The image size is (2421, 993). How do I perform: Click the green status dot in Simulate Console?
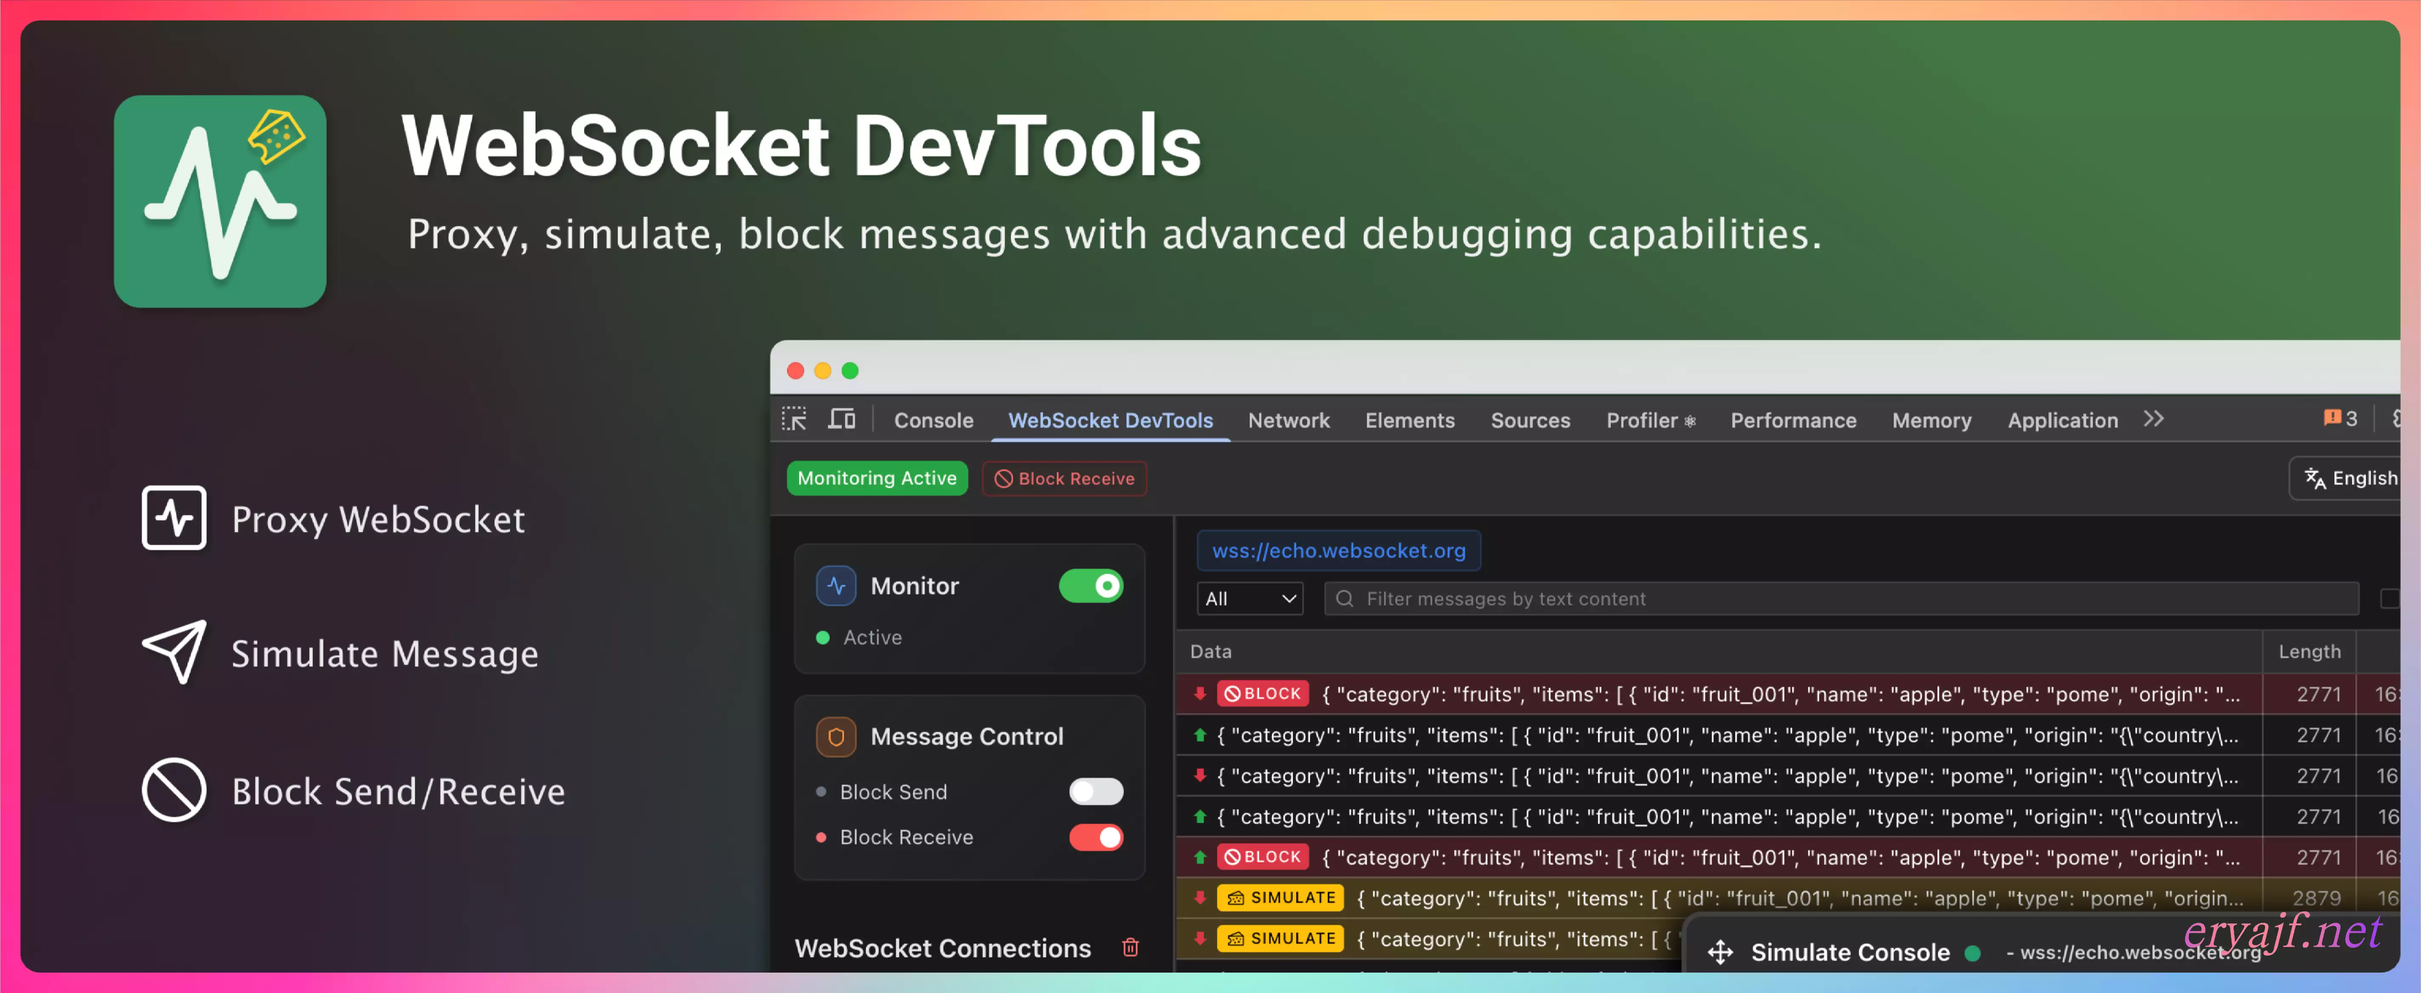click(1973, 953)
